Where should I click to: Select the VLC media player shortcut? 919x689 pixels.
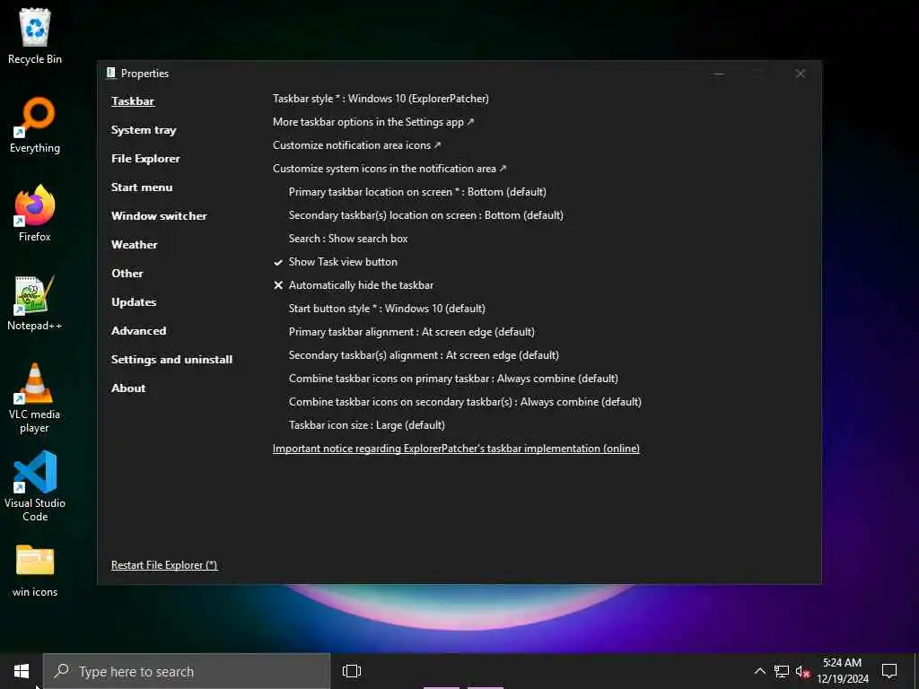click(x=35, y=398)
